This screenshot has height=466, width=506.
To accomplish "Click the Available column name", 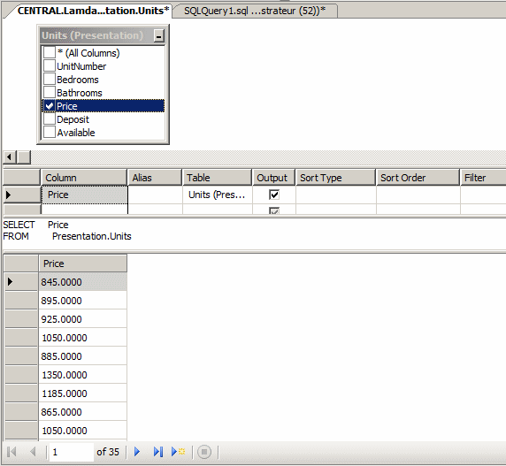I will [76, 133].
